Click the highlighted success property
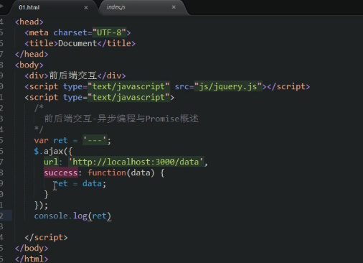Screen dimensions: 363x263 coord(61,172)
